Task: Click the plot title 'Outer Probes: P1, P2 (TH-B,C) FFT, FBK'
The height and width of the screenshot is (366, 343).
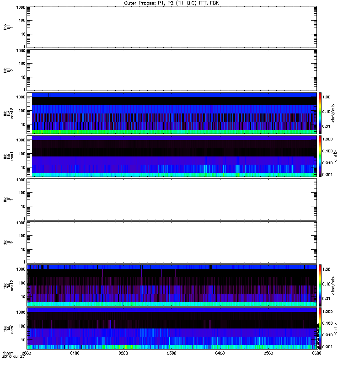Action: click(x=171, y=3)
